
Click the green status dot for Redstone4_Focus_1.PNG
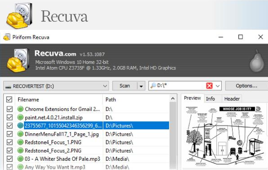[20, 142]
